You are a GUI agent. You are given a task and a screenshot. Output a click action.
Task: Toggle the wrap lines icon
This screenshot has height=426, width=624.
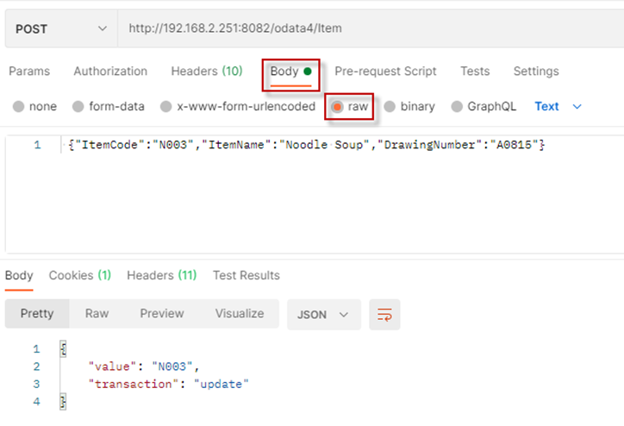click(x=384, y=315)
